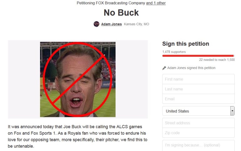Click 'Adam Jones signed this petition' notice
The image size is (241, 151).
coord(191,68)
